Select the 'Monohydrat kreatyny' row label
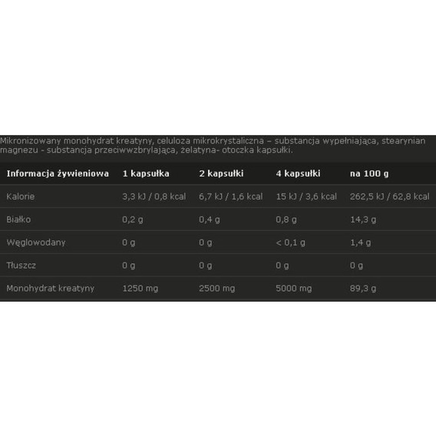The image size is (436, 436). click(x=50, y=288)
